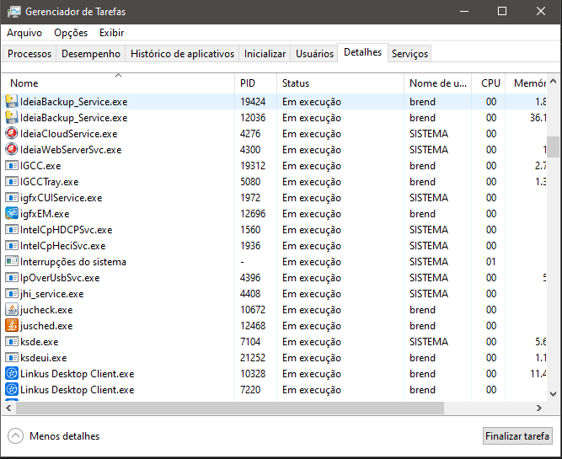Switch to the Serviços tab
Screen dimensions: 562x459
[409, 54]
